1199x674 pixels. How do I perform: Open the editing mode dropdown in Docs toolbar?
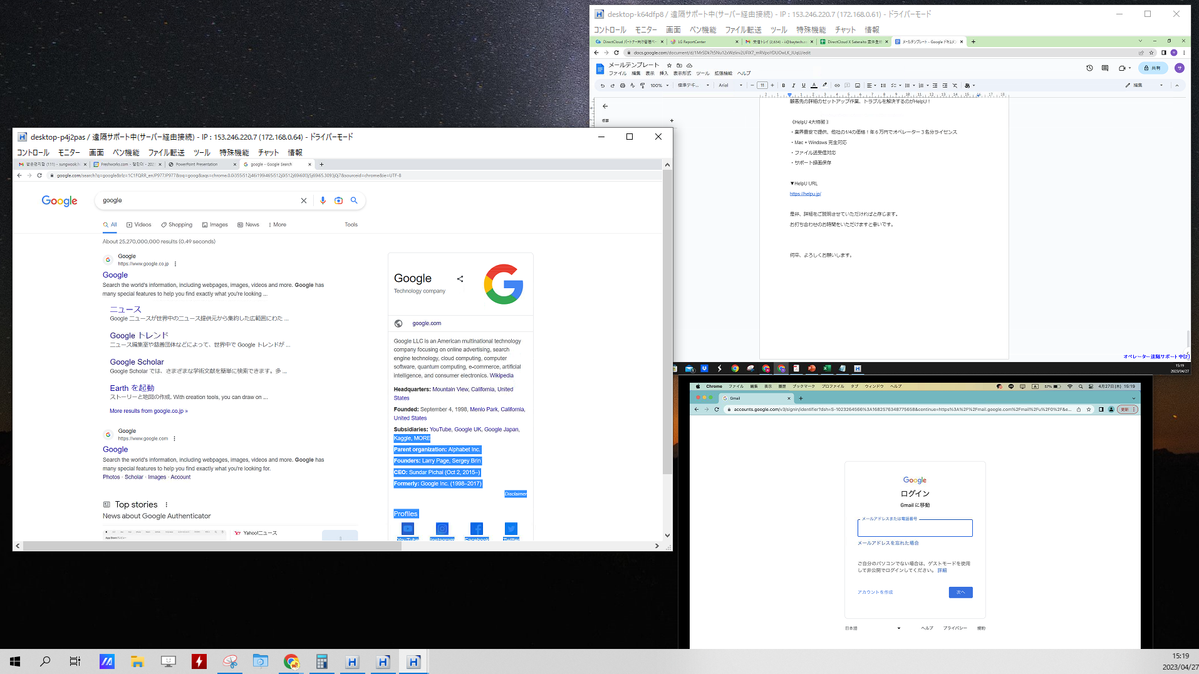(1144, 85)
